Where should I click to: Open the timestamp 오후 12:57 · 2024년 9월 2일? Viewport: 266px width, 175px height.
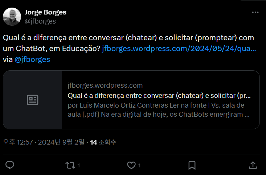pos(44,142)
